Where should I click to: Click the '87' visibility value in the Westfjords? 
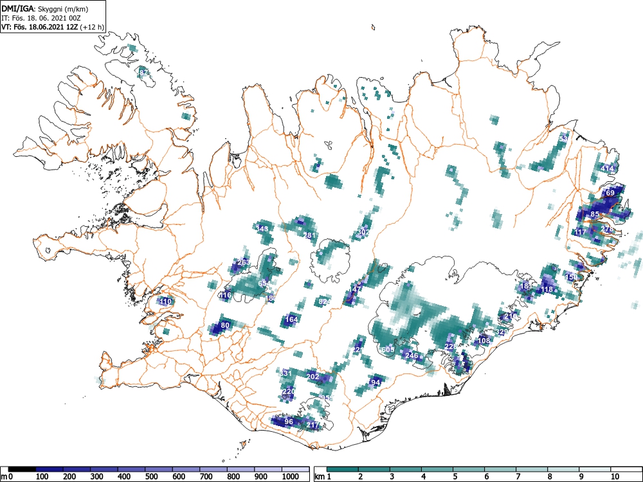(x=143, y=73)
